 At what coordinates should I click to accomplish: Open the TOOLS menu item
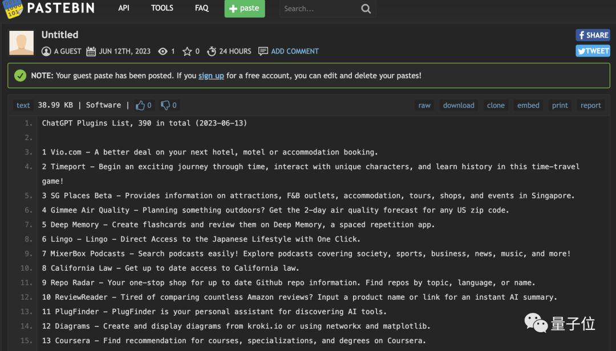tap(162, 9)
